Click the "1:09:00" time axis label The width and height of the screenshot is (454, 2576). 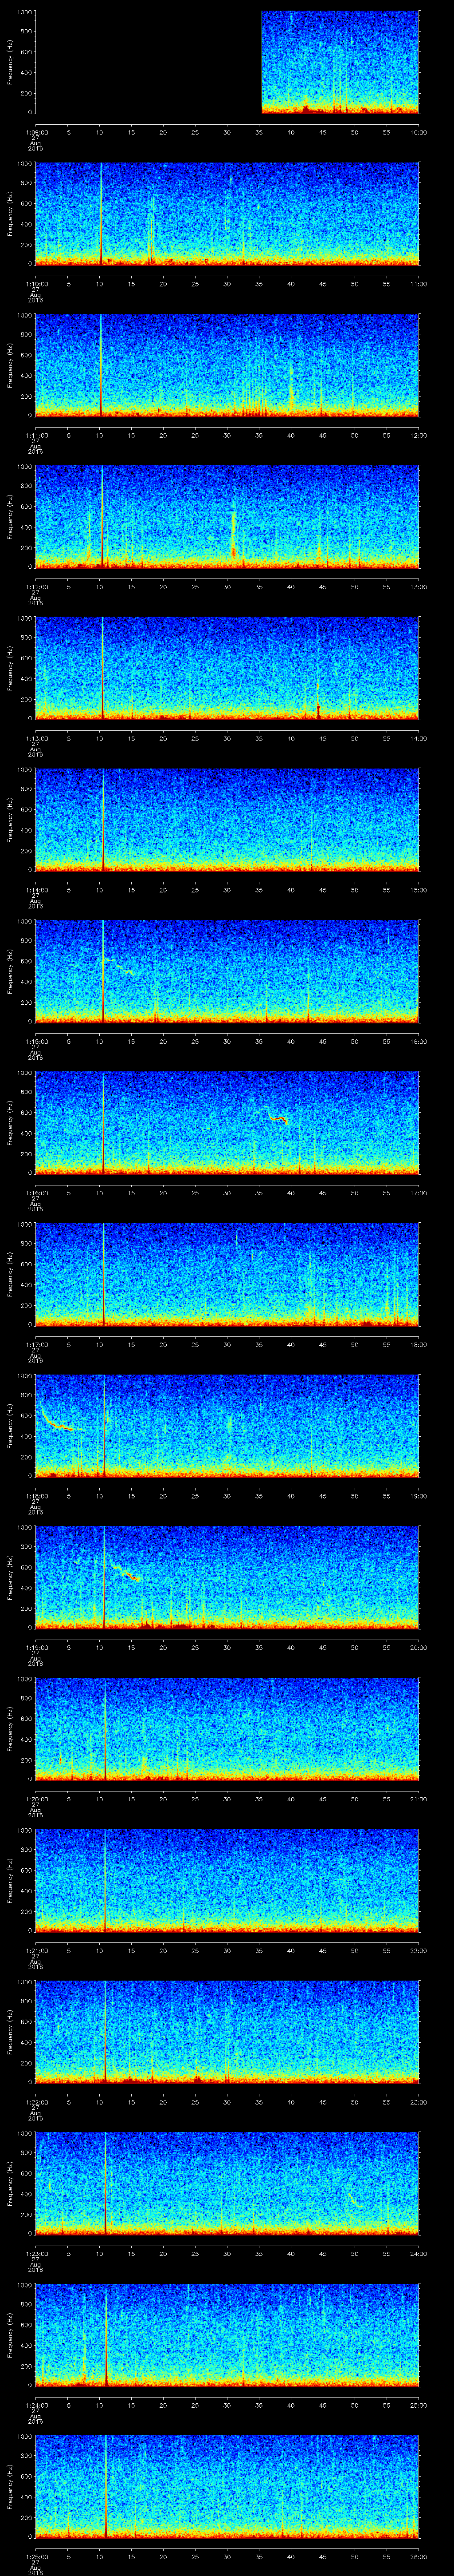(36, 132)
